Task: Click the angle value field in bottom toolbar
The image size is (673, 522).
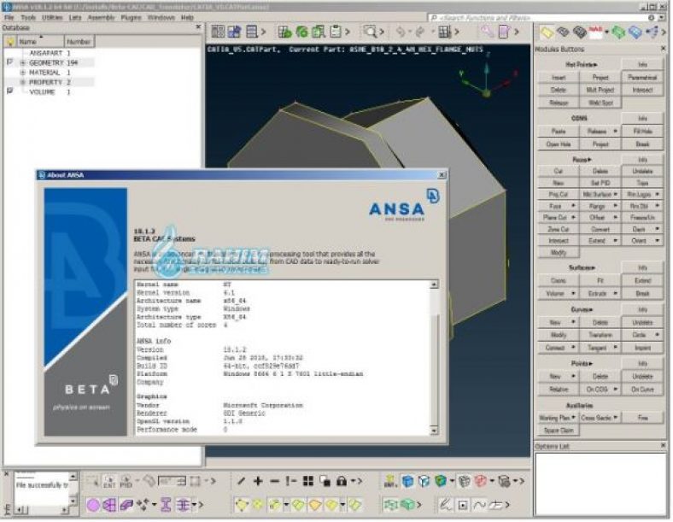Action: pyautogui.click(x=173, y=481)
